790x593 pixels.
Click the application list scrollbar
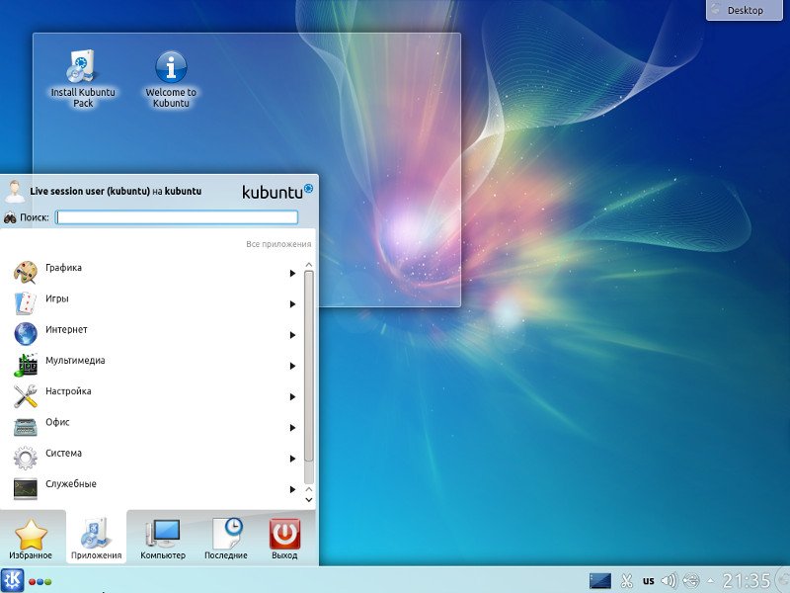[x=308, y=366]
